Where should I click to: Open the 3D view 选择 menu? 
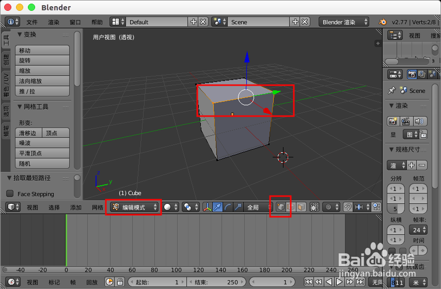tap(54, 207)
